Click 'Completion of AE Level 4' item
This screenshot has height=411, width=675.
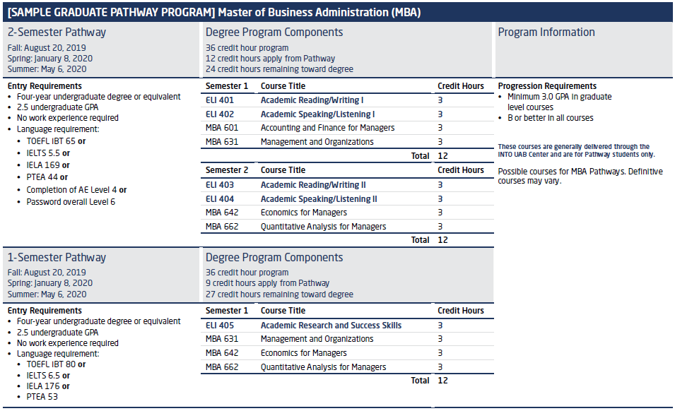(x=76, y=190)
